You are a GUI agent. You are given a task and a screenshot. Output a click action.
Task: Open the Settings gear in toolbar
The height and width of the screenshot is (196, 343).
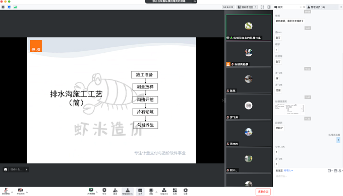click(x=186, y=191)
